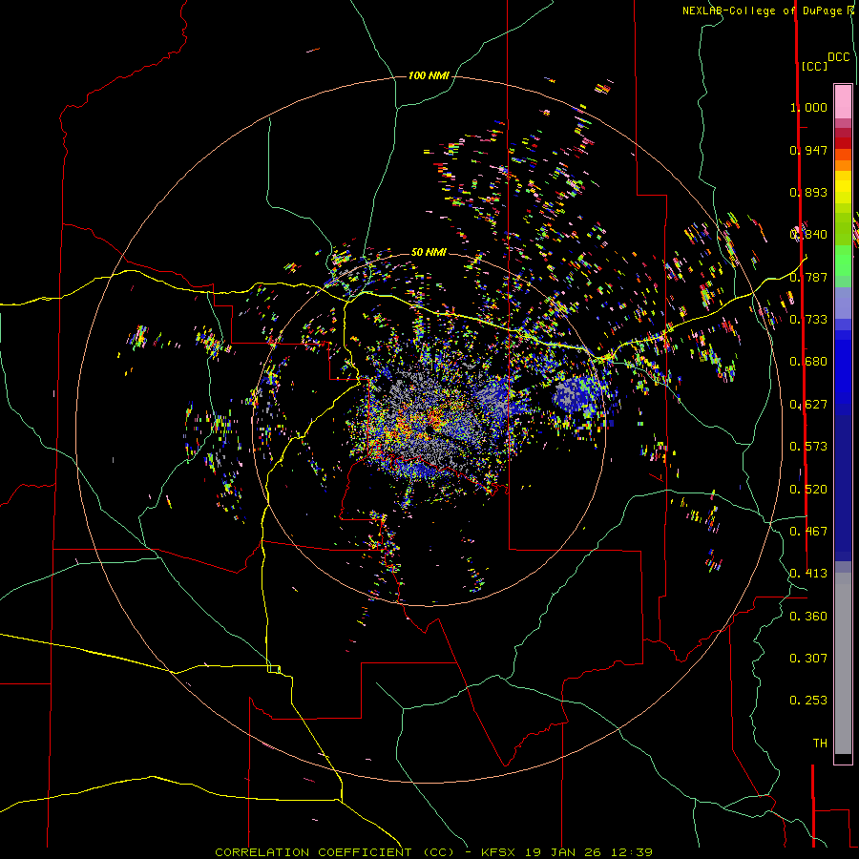Image resolution: width=859 pixels, height=859 pixels.
Task: Click the 50 NMI range ring label
Action: point(429,252)
